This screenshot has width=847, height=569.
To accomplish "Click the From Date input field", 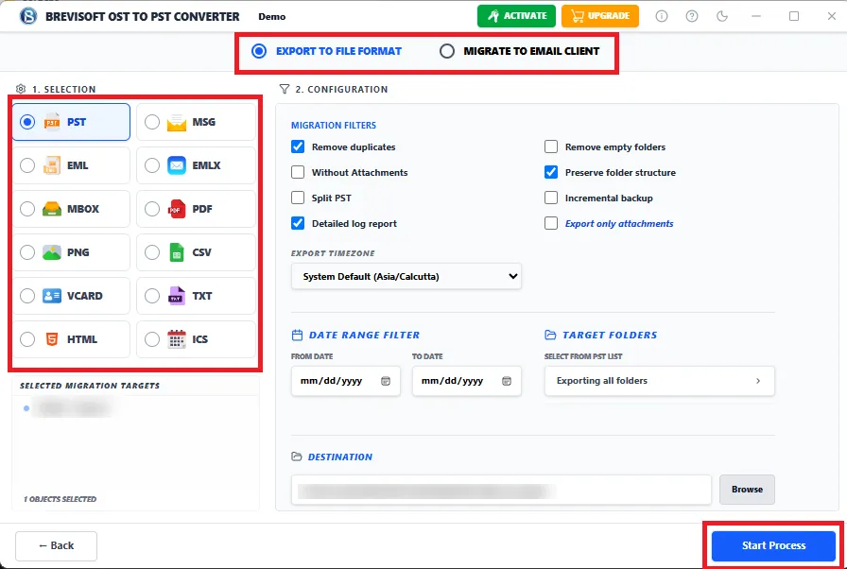I will [346, 381].
